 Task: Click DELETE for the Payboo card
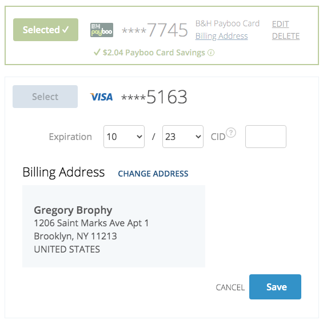286,36
